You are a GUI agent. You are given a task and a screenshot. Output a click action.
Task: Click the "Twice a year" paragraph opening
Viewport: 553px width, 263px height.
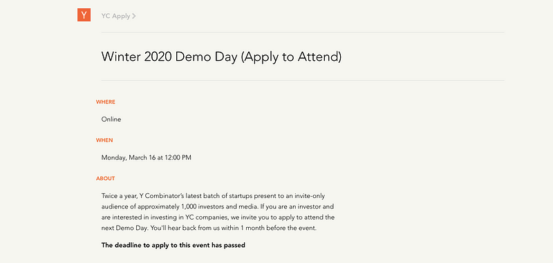118,196
